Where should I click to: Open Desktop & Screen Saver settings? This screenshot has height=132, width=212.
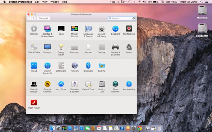[x=47, y=31]
